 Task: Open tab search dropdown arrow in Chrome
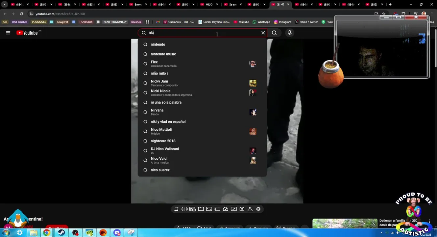click(5, 5)
